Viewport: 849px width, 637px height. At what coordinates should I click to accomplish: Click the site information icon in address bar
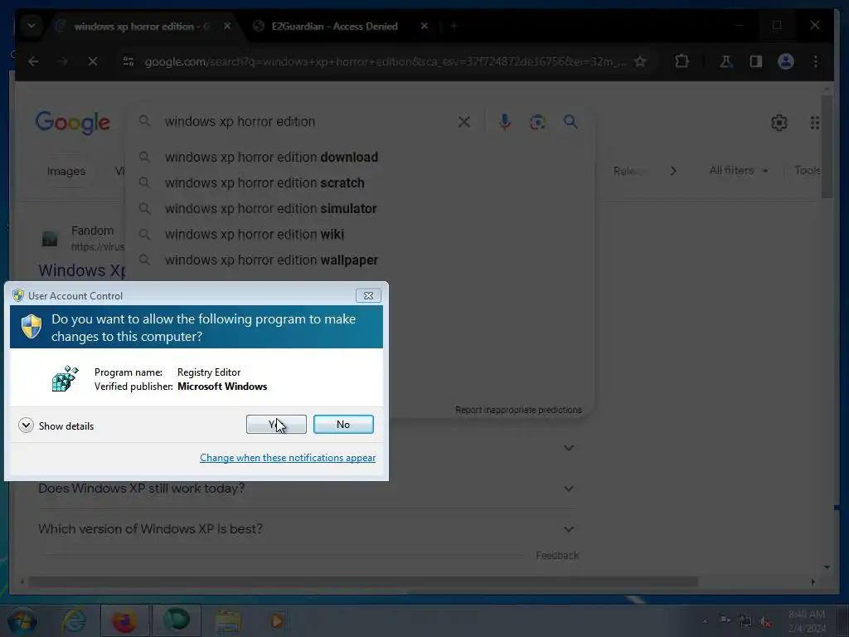click(x=129, y=61)
